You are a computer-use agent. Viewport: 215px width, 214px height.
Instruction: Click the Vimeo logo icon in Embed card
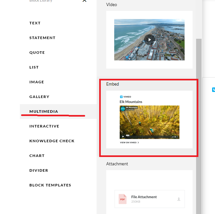pos(121,97)
